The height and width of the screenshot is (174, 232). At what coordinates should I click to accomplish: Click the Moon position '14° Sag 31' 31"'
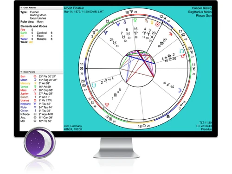(x=48, y=80)
